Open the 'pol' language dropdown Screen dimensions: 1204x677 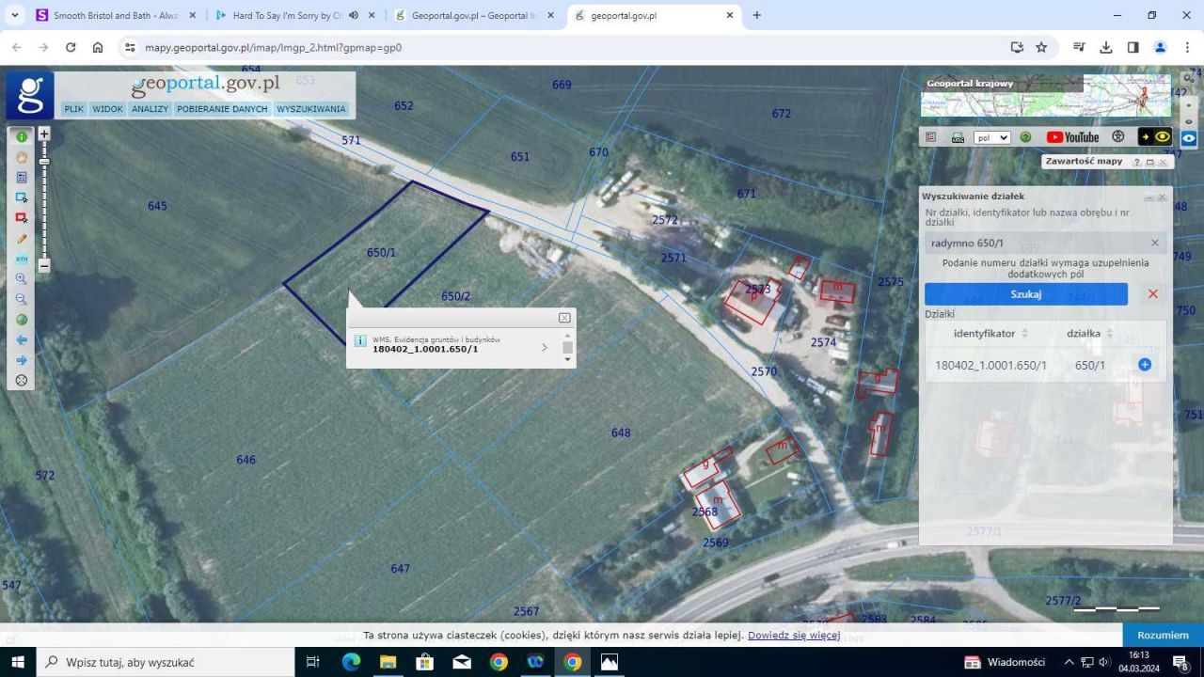(x=991, y=137)
